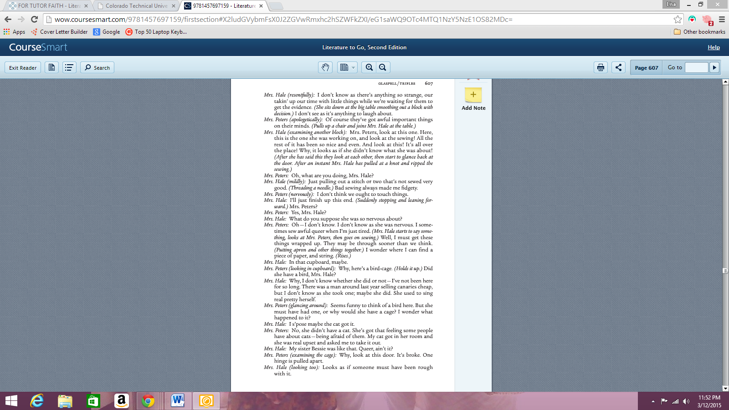
Task: Click the Exit Reader button
Action: click(23, 67)
